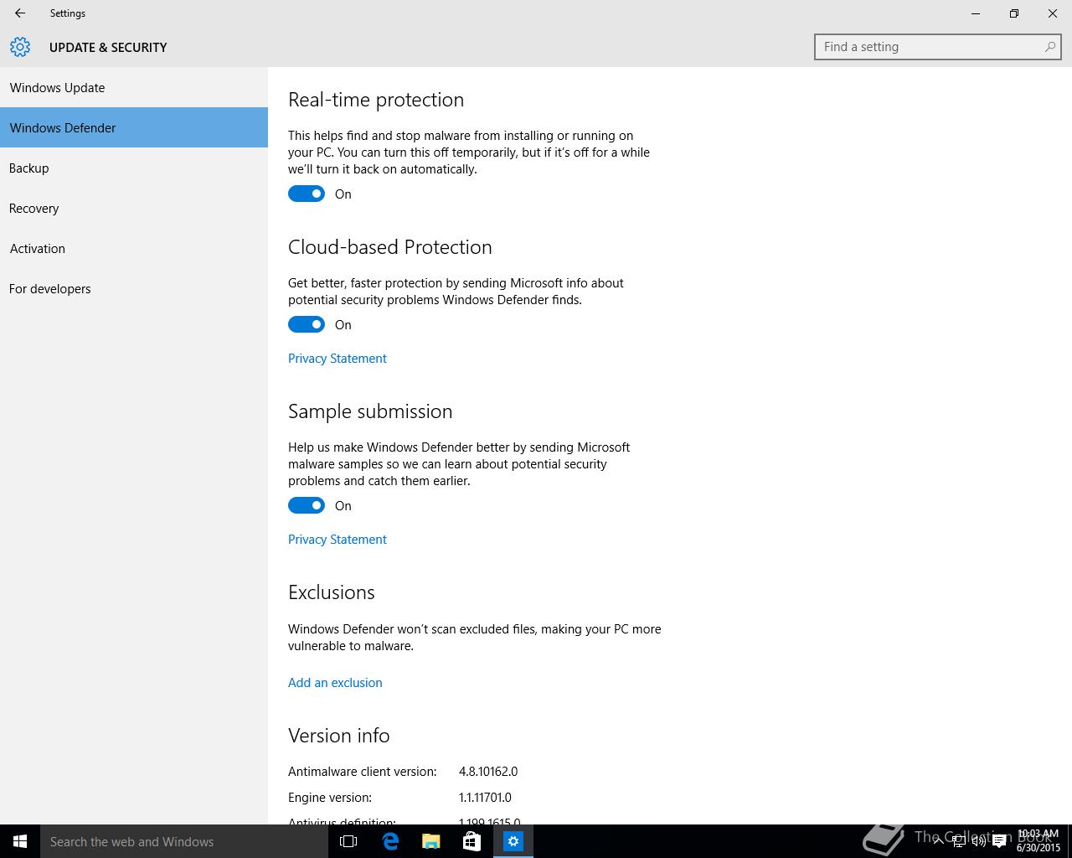The width and height of the screenshot is (1072, 858).
Task: Turn off Sample submission toggle
Action: (x=307, y=505)
